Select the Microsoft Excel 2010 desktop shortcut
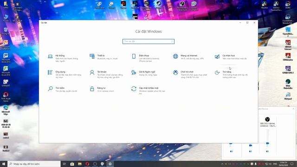 6,71
